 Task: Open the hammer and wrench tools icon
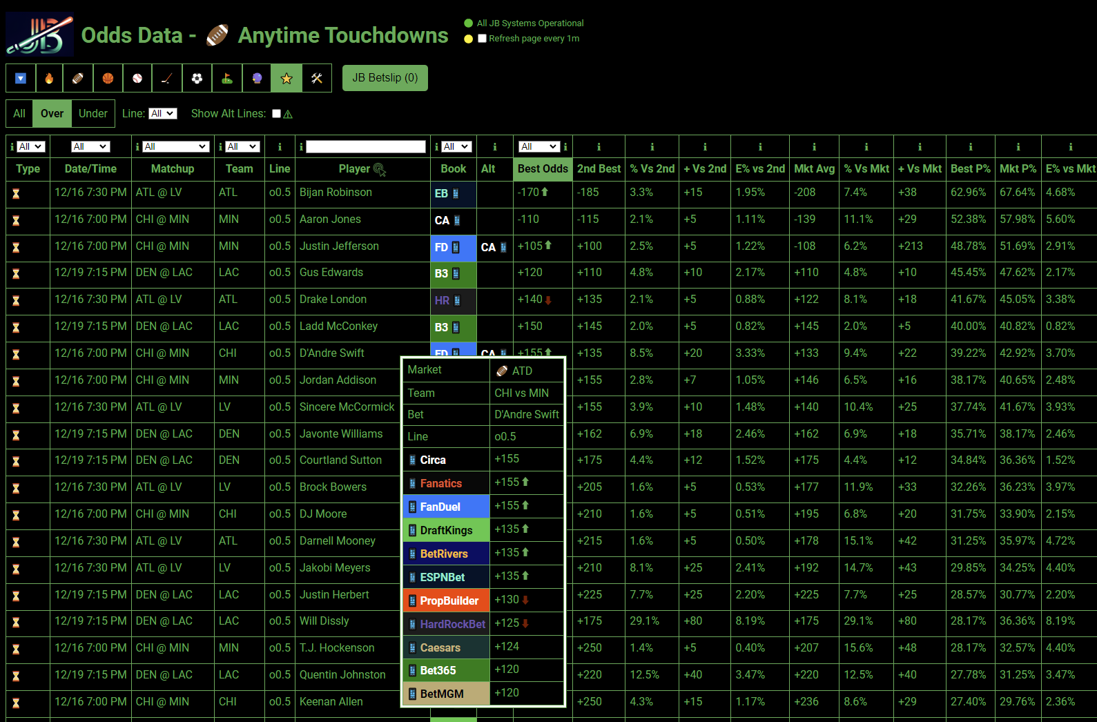(317, 78)
